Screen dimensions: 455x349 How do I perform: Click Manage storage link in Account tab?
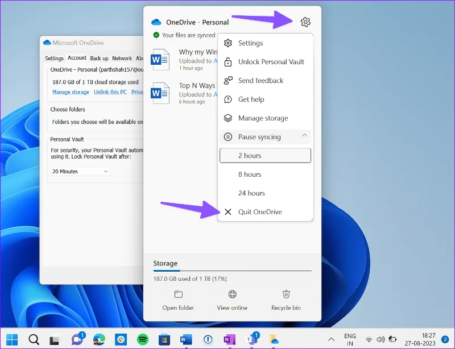click(71, 92)
